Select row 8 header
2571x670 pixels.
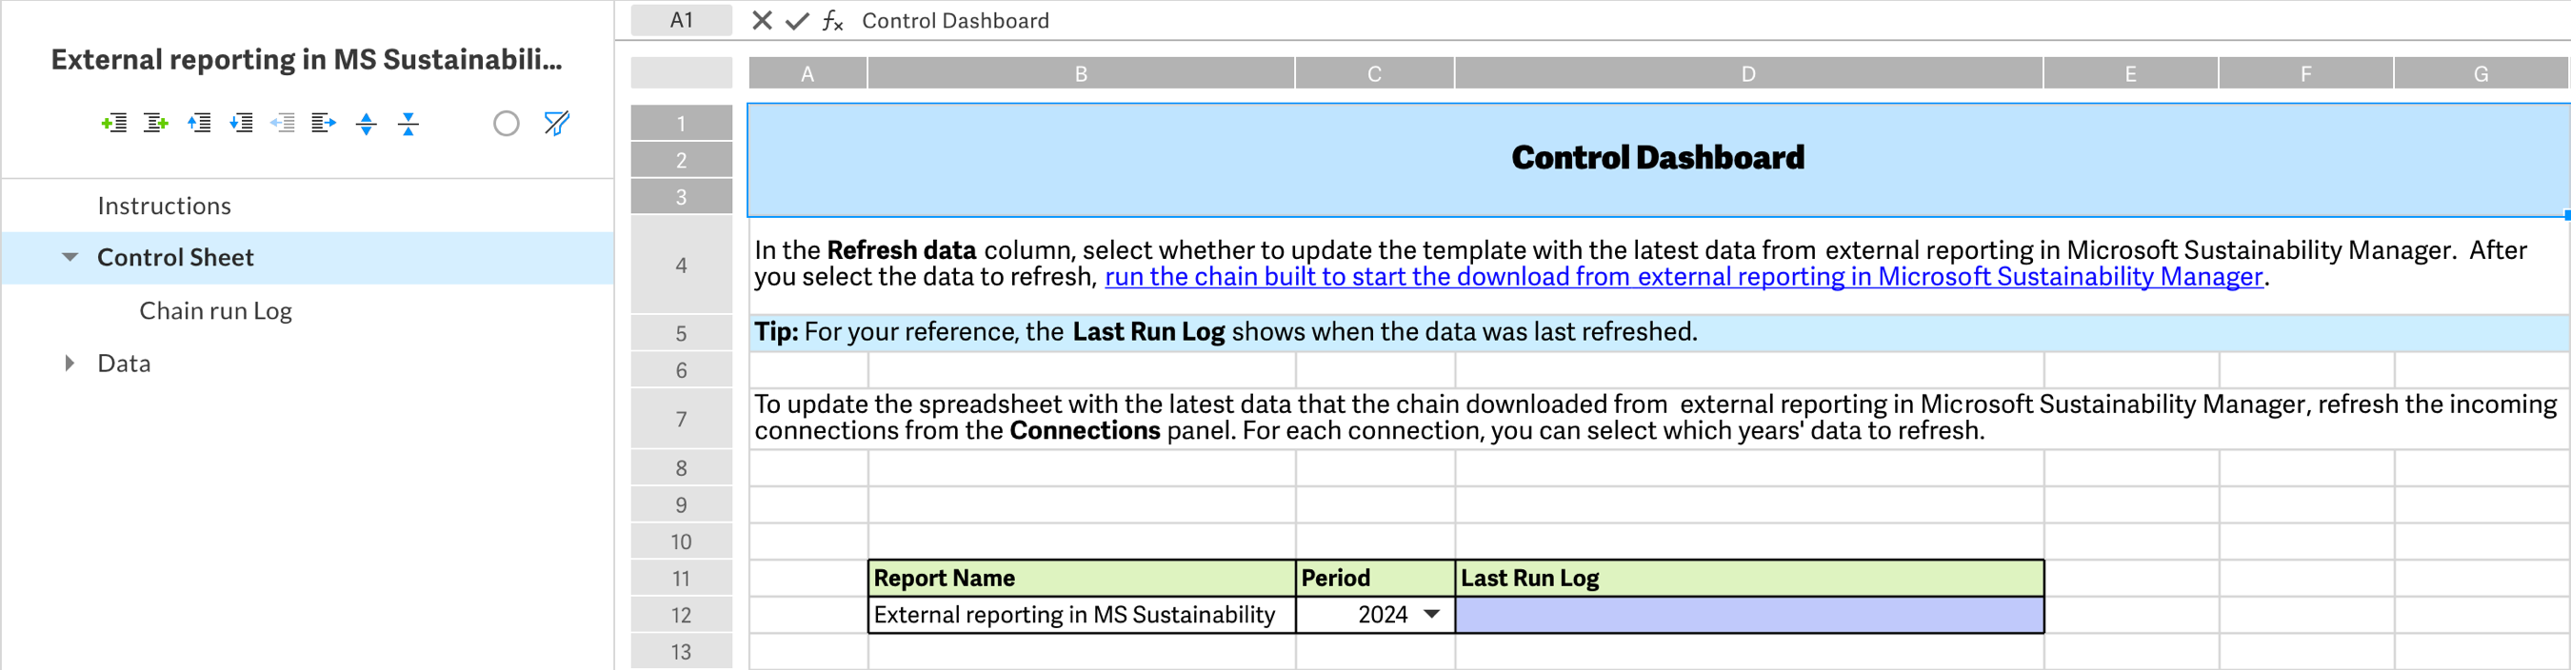click(x=682, y=468)
